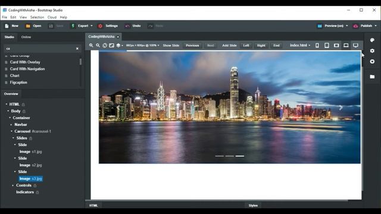Select Image s1.jpg in Overview

pyautogui.click(x=30, y=152)
